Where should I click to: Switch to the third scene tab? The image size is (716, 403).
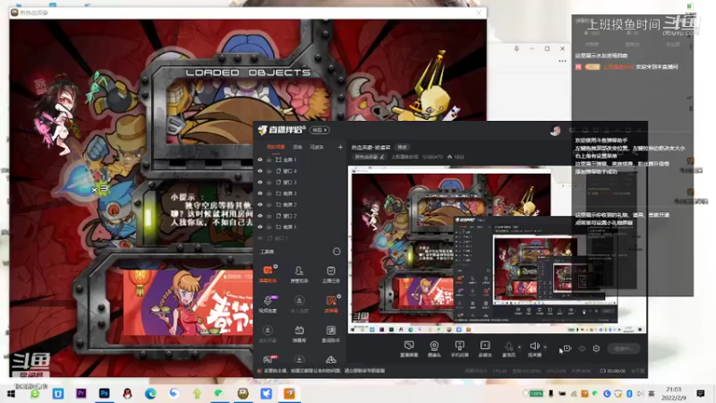coord(317,147)
